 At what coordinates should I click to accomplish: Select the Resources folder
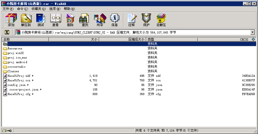click(x=15, y=49)
